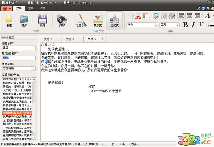214x147 pixels.
Task: Click the 保存 save floppy icon
Action: point(42,20)
